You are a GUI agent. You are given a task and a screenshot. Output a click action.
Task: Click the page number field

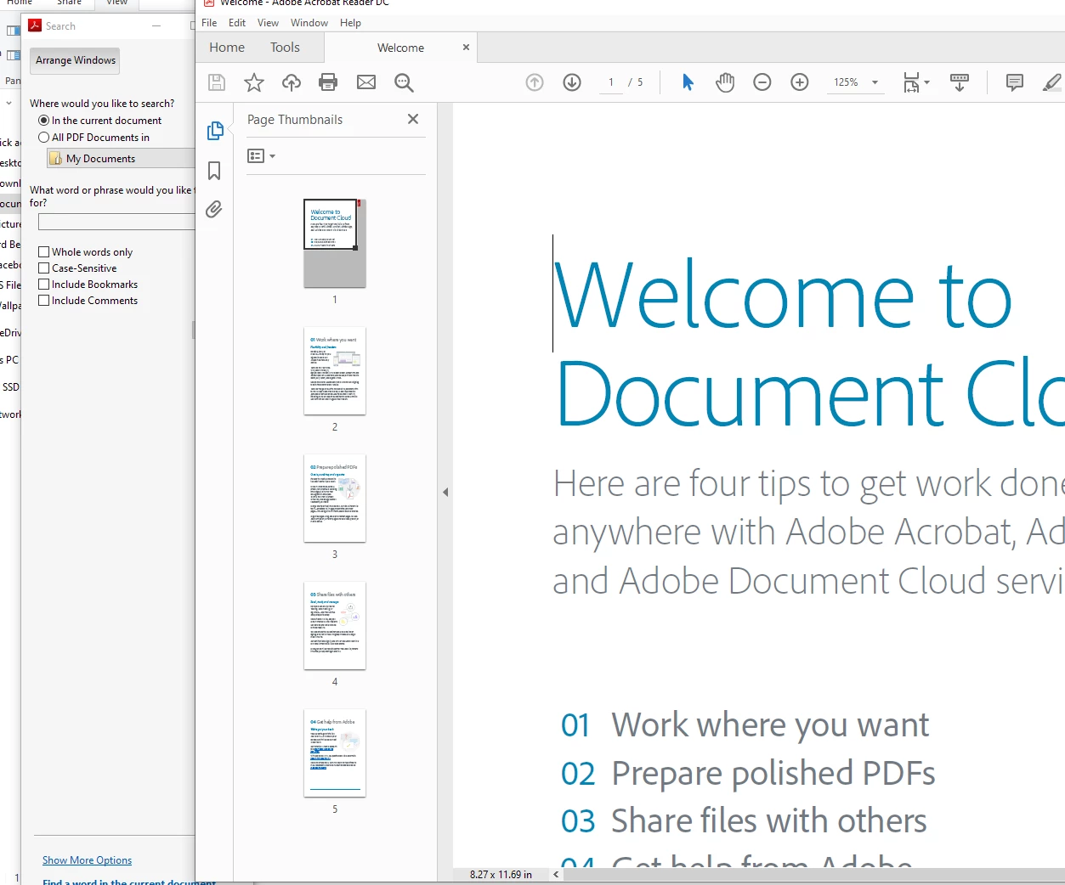coord(611,82)
